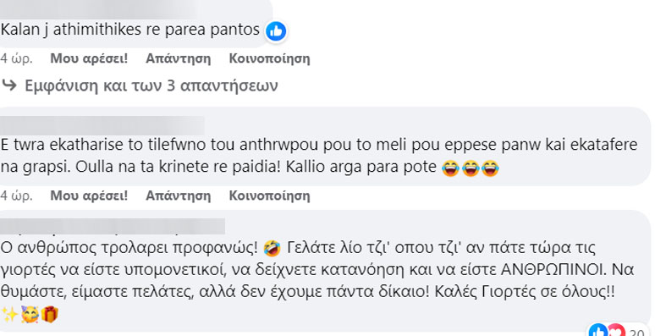The height and width of the screenshot is (336, 655).
Task: Click 'Μου αρέσει!' under the 'E twra ekatharise' comment
Action: (x=89, y=196)
